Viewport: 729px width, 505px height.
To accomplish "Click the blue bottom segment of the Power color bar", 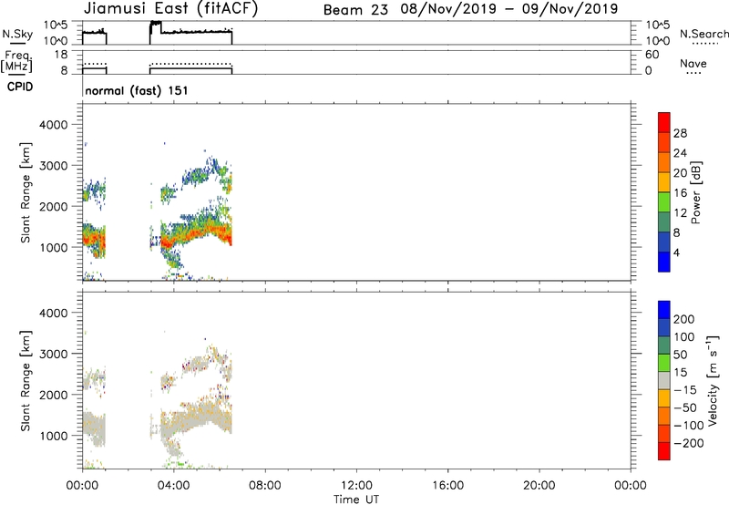I will pyautogui.click(x=664, y=262).
